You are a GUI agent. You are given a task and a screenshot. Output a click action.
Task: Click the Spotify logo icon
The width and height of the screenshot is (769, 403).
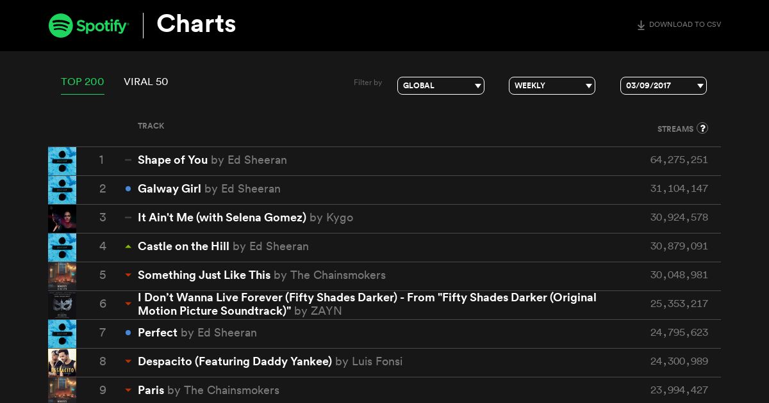coord(60,26)
